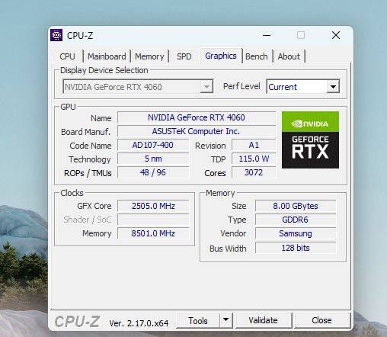Image resolution: width=387 pixels, height=337 pixels.
Task: Close the CPU-Z window with X
Action: coord(336,35)
